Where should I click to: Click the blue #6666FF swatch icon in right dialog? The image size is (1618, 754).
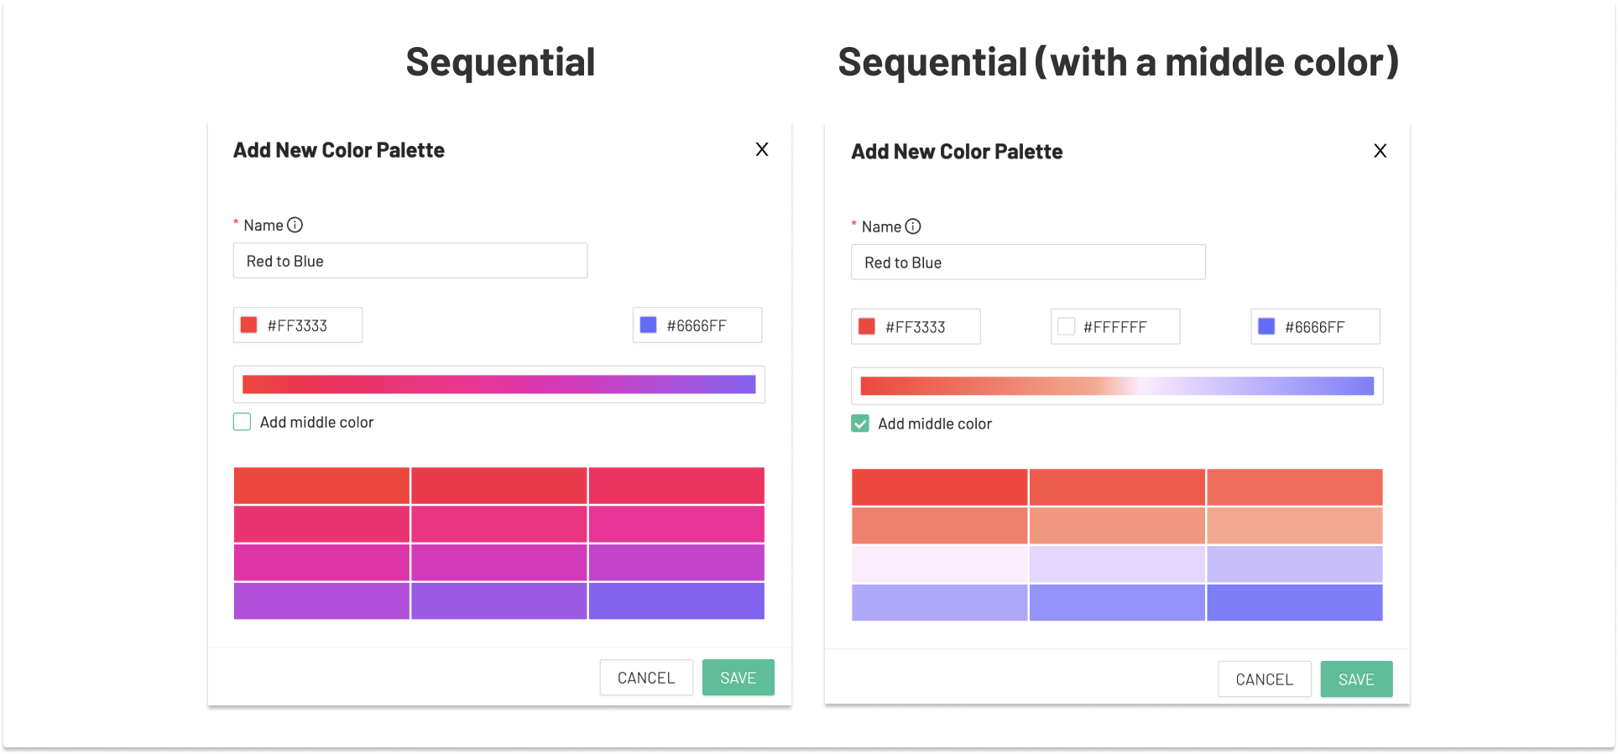[x=1266, y=325]
